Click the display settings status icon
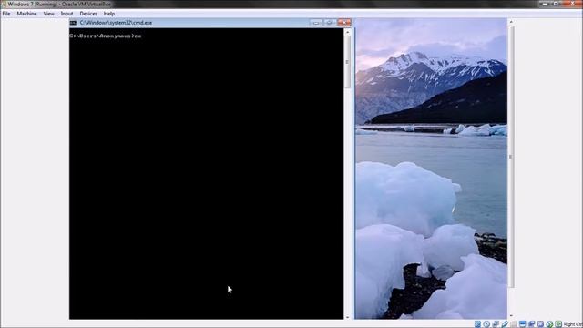Screen dimensions: 583x328 click(x=522, y=324)
